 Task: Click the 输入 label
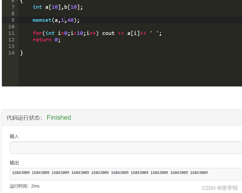point(14,136)
